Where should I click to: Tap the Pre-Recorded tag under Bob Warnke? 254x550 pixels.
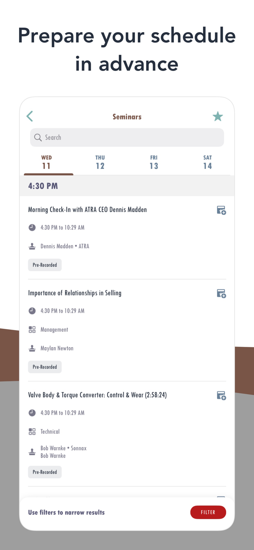45,472
